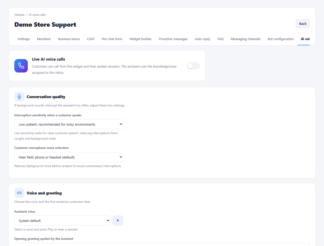324x246 pixels.
Task: Click the Live AI voice calls heading
Action: click(49, 59)
